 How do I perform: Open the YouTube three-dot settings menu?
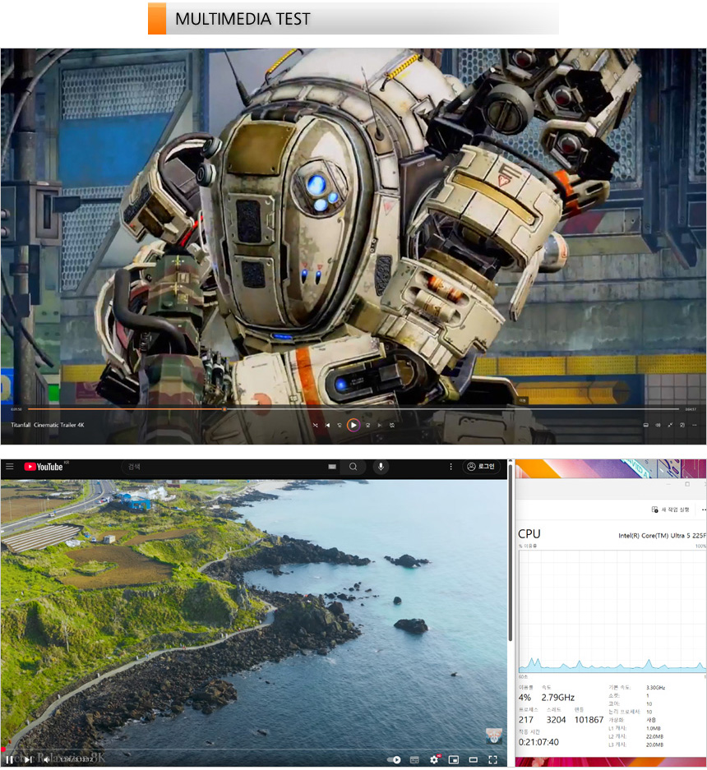coord(451,467)
